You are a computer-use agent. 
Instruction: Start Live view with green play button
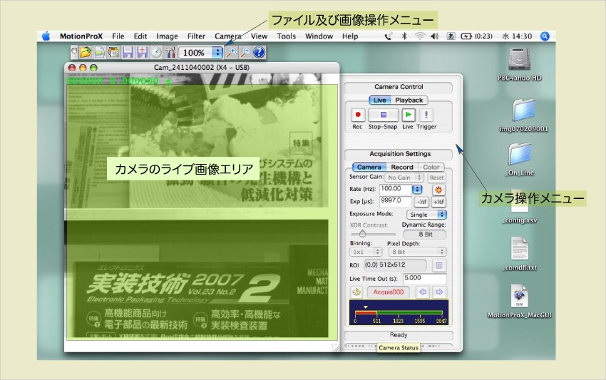[408, 115]
